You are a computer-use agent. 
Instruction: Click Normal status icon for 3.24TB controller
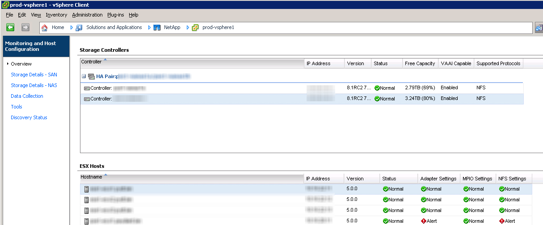pos(377,99)
